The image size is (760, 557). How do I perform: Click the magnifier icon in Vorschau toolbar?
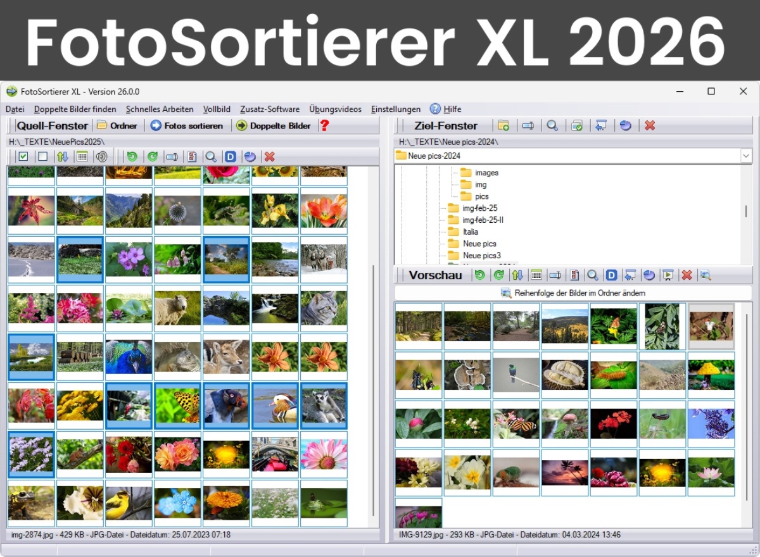pyautogui.click(x=592, y=275)
